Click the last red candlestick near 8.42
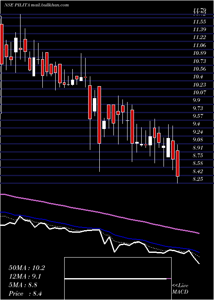Image resolution: width=214 pixels, height=300 pixels. coord(178,164)
